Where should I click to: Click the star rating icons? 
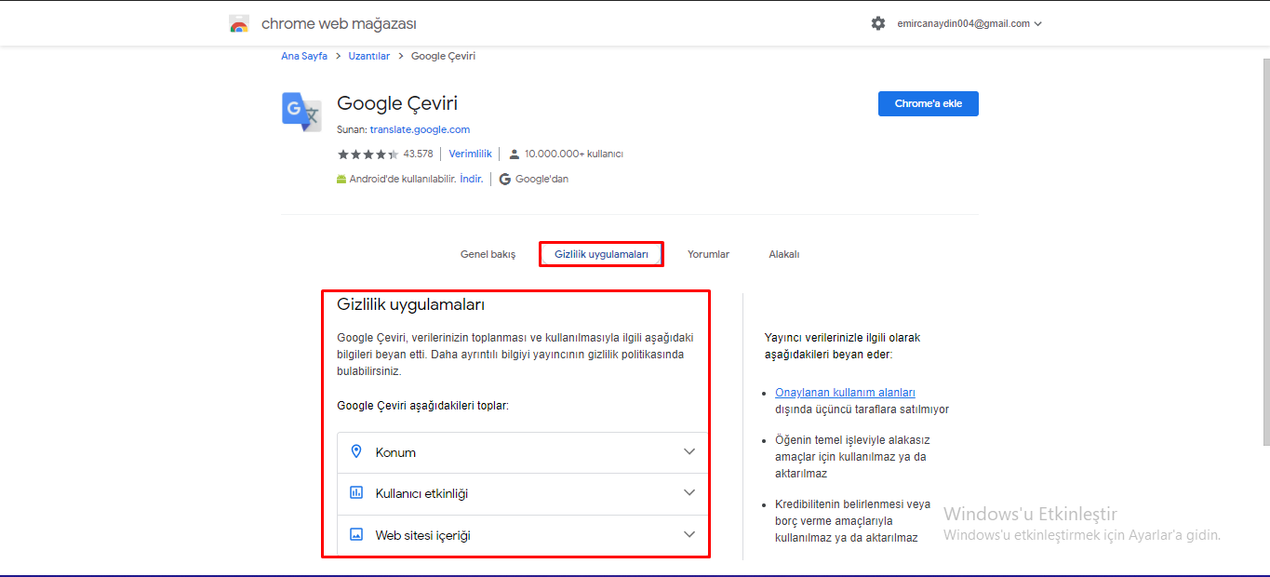[x=368, y=154]
